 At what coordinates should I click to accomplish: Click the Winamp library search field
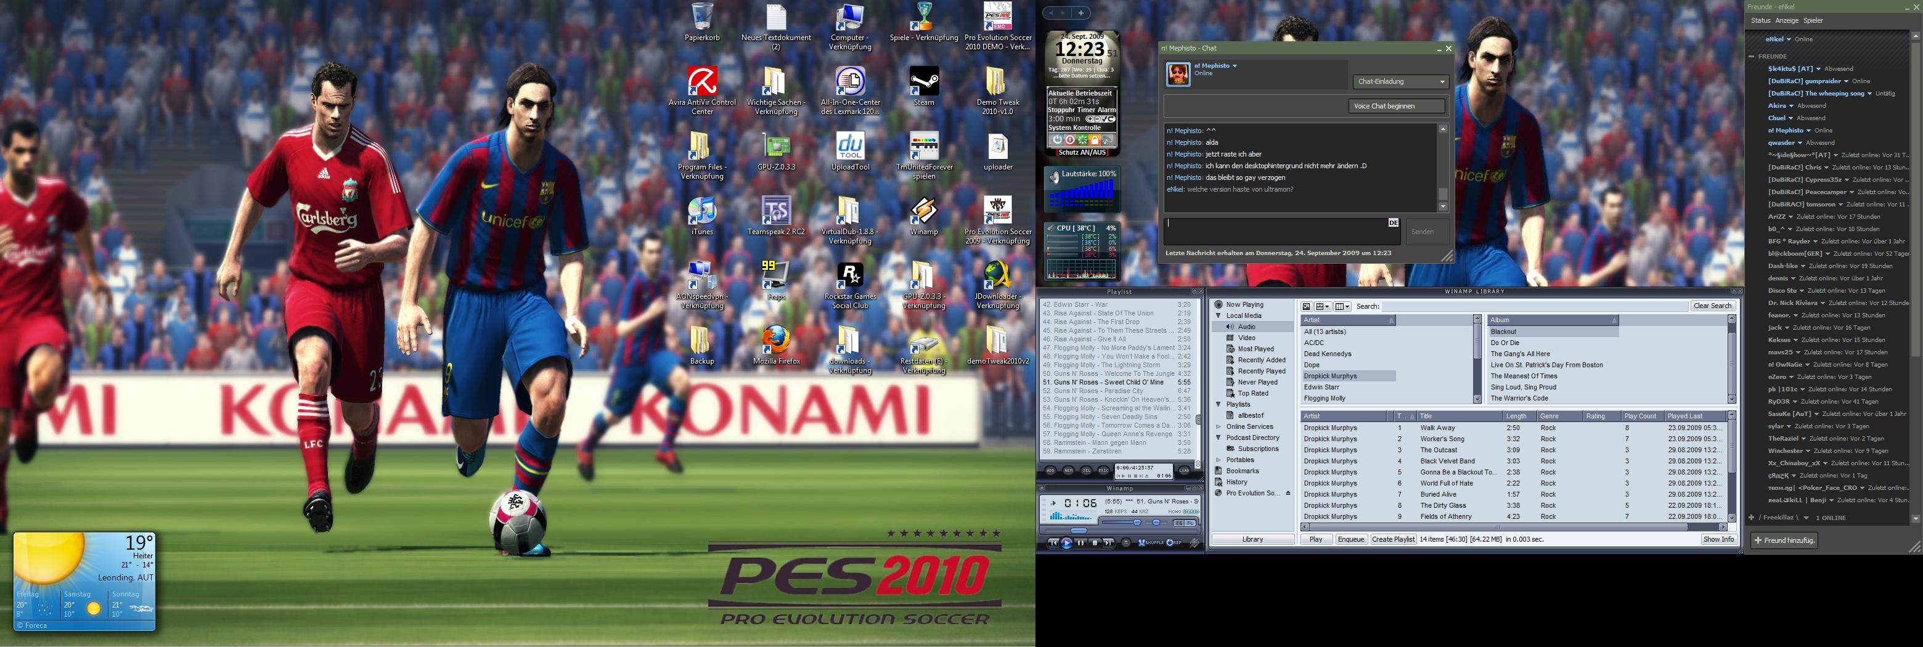pos(1534,307)
